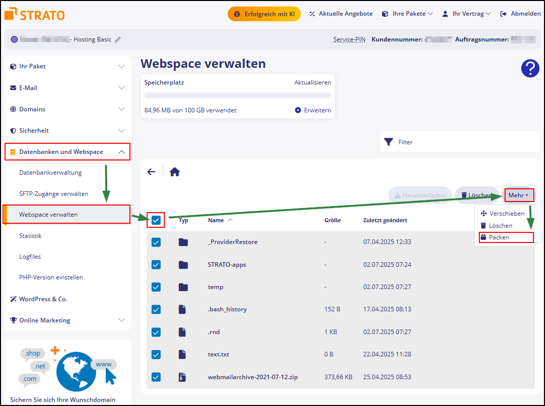Open the Mehr dropdown button
Viewport: 545px width, 406px height.
(518, 195)
